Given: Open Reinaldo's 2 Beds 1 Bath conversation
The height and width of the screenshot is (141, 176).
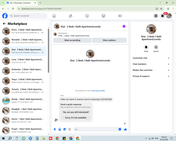Looking at the screenshot, I should 24,41.
